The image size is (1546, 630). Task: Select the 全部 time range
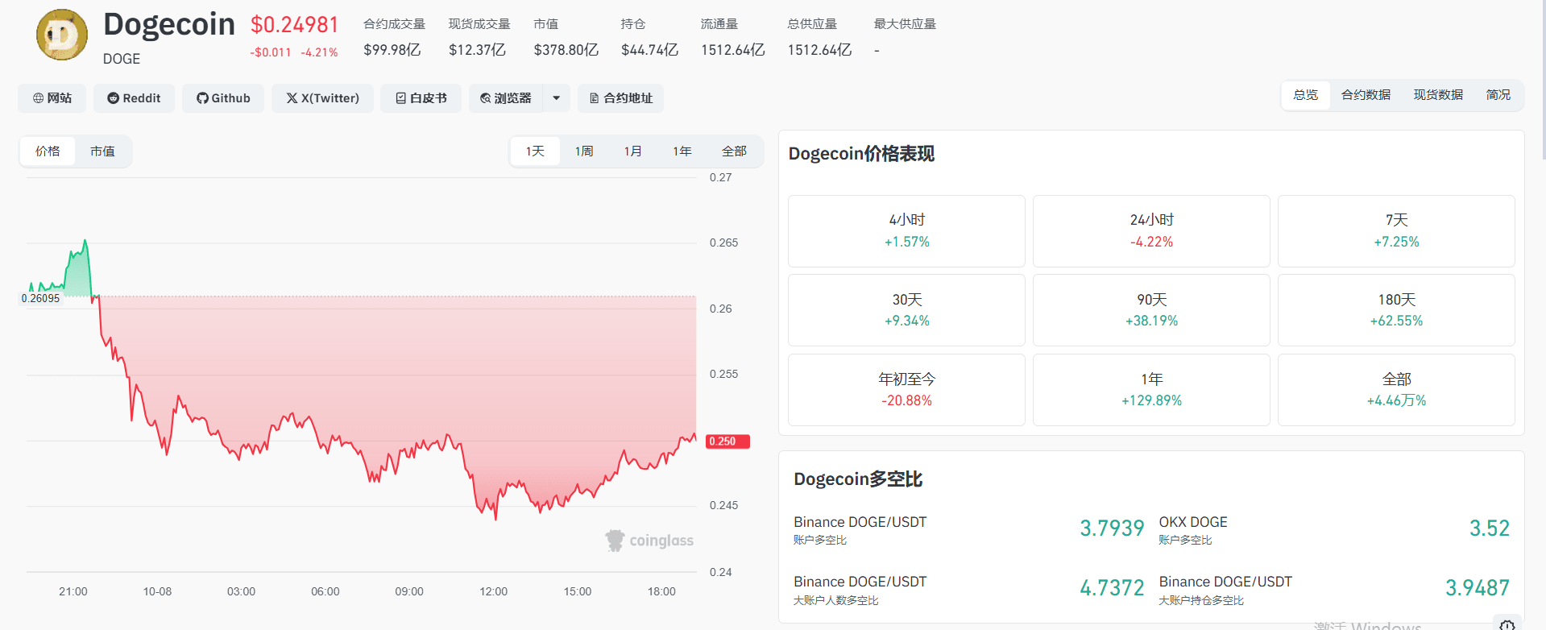734,151
